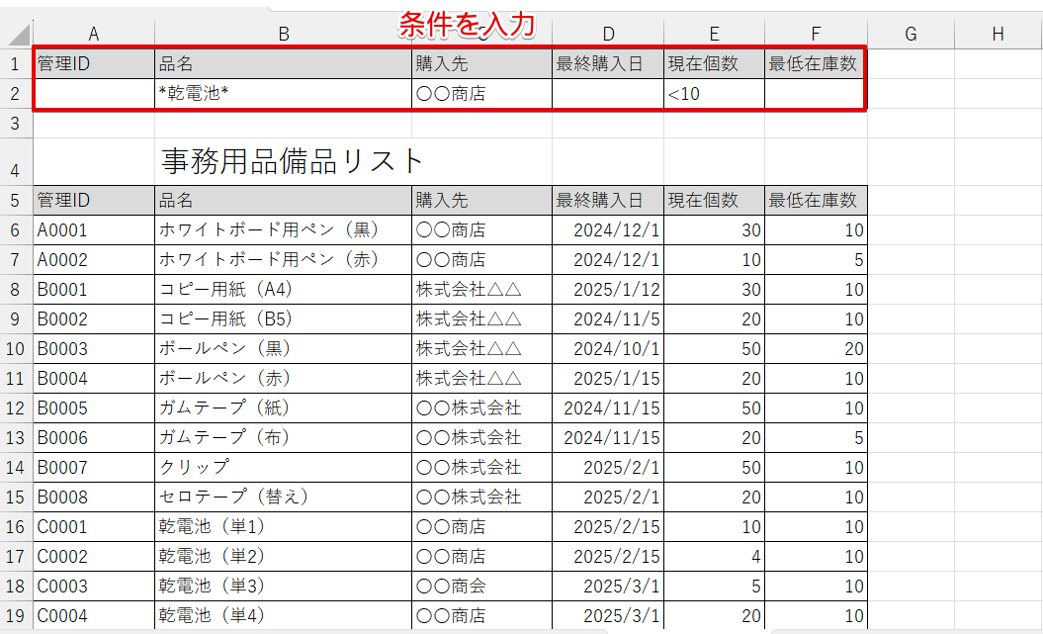Screen dimensions: 1043x634
Task: Select the cell with ID A0001
Action: 94,230
